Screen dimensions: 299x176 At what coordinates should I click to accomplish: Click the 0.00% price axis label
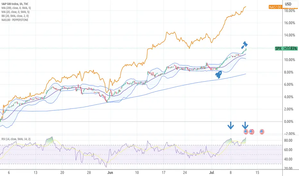[x=289, y=121]
